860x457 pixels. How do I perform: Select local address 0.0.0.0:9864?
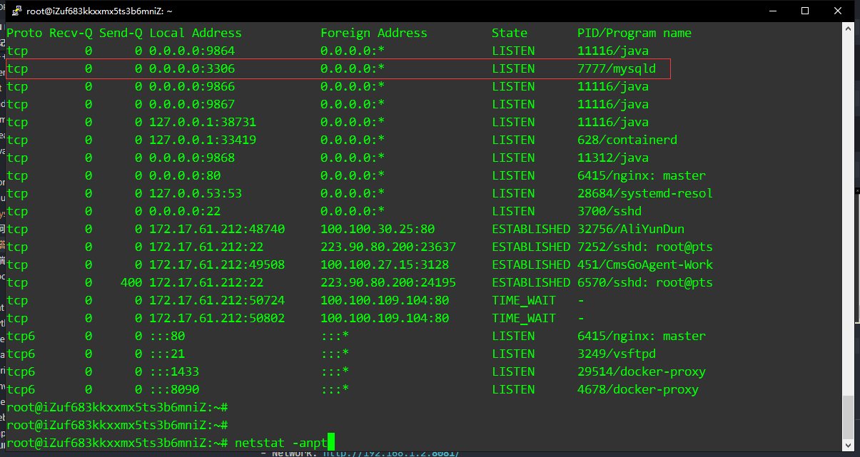point(192,51)
